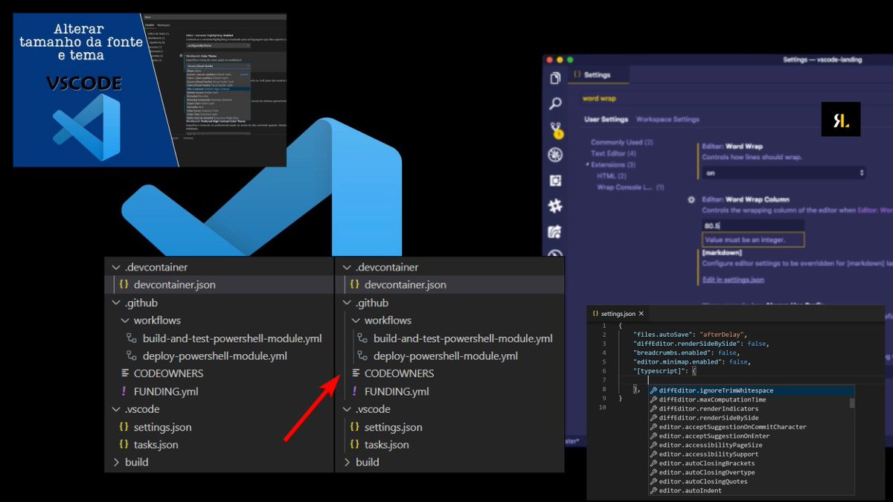Click wrench icon for diffEditor.maxComputationTime suggestion
Screen dimensions: 893x502
point(653,400)
